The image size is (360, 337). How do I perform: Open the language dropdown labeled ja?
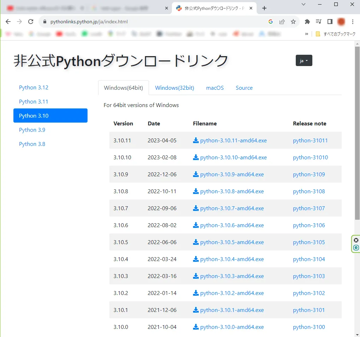point(304,60)
